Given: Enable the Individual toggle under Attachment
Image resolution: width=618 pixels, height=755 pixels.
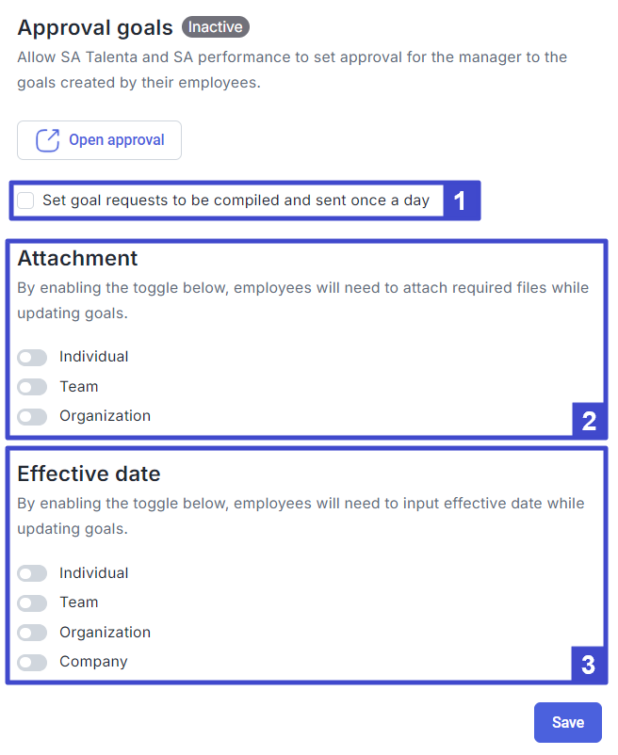Looking at the screenshot, I should click(x=32, y=358).
